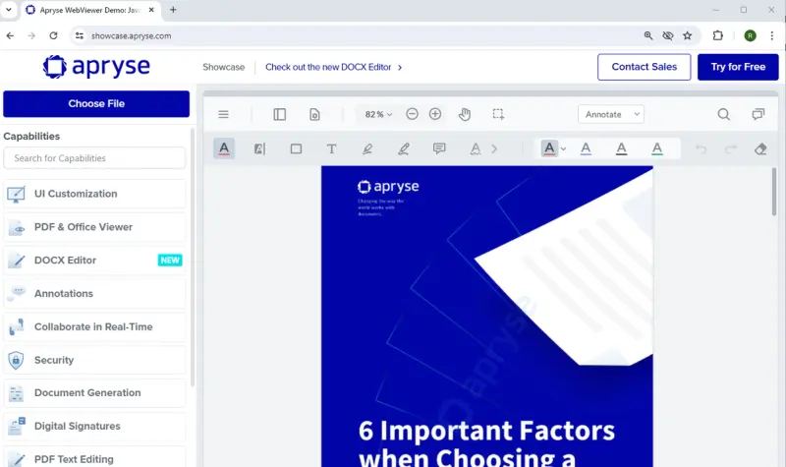Open the 82% zoom level dropdown
Viewport: 786px width, 467px height.
pyautogui.click(x=378, y=114)
